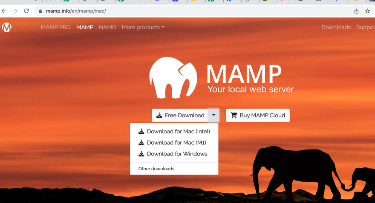Click the browser back arrow

(x=4, y=11)
